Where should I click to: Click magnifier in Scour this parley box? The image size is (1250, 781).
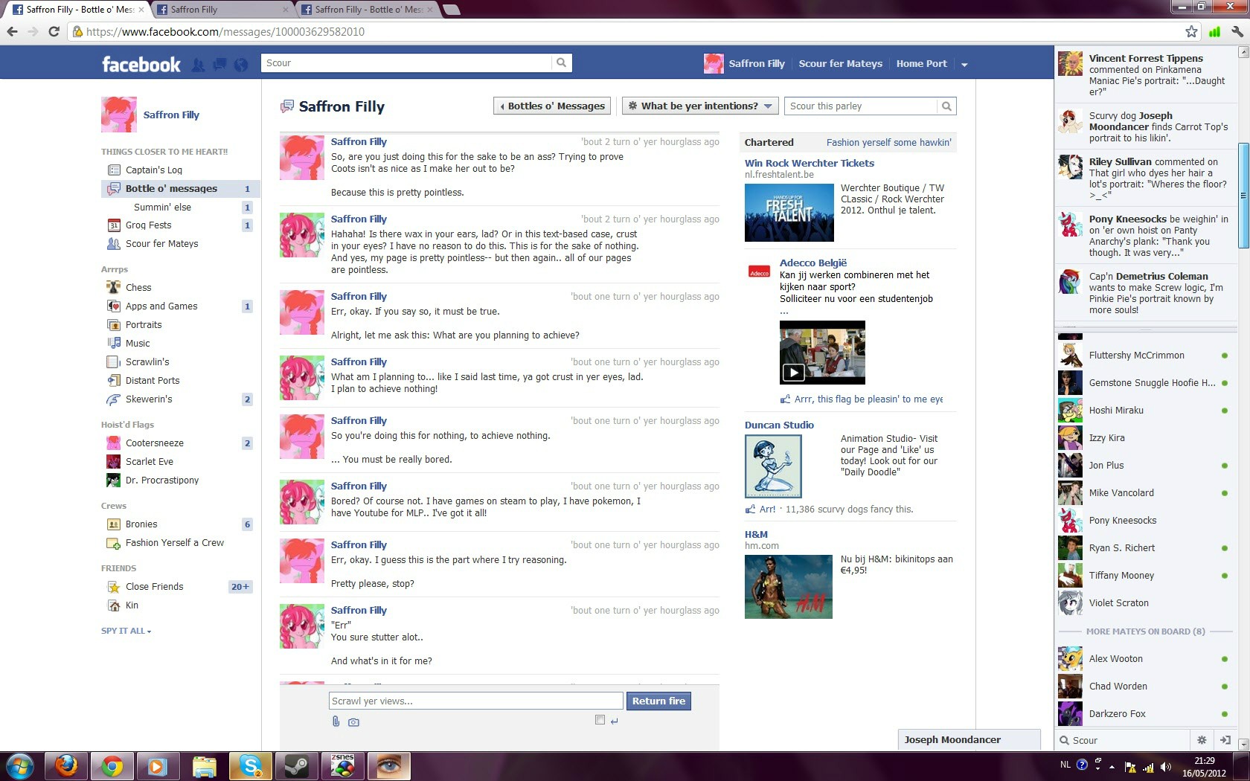(946, 106)
